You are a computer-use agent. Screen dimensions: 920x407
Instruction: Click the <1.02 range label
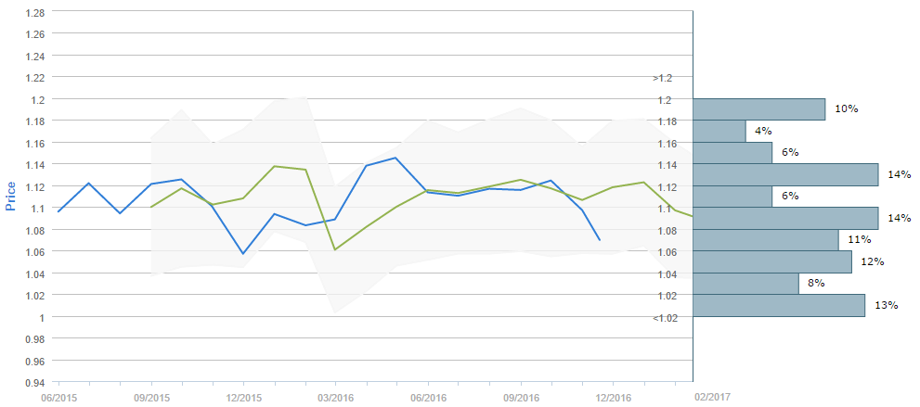664,318
